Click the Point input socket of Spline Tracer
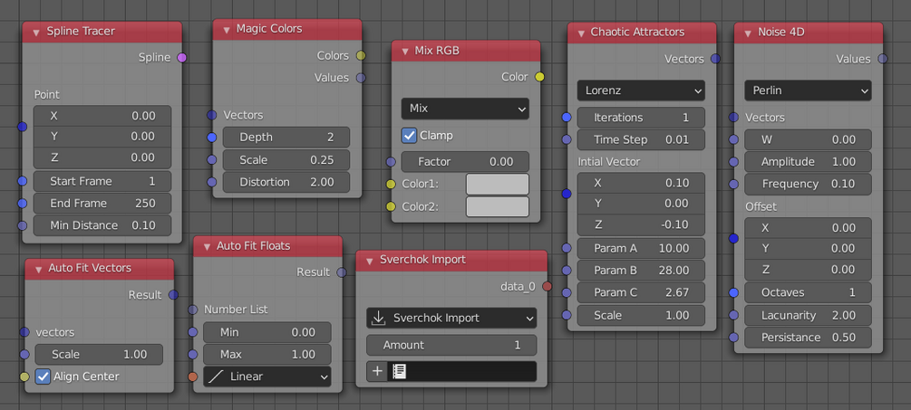This screenshot has height=410, width=911. pos(22,127)
